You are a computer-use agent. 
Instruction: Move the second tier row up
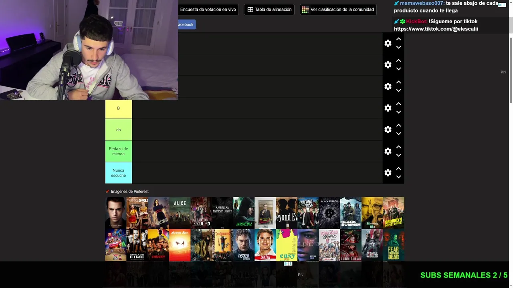tap(398, 61)
